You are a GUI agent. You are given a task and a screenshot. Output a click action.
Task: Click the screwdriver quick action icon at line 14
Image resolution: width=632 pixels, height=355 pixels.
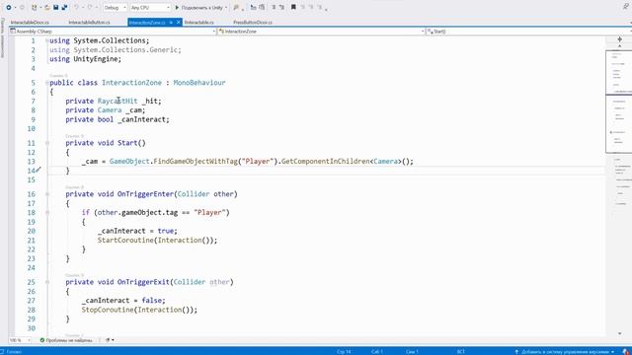point(39,171)
